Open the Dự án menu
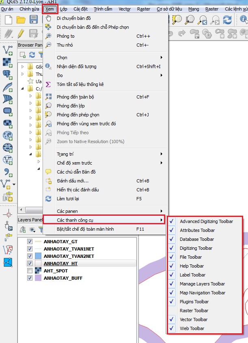 pyautogui.click(x=7, y=9)
